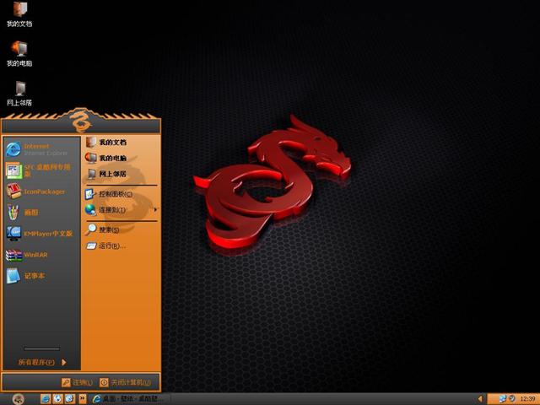Launch Internet Explorer from Start menu
540x405 pixels.
(x=41, y=149)
